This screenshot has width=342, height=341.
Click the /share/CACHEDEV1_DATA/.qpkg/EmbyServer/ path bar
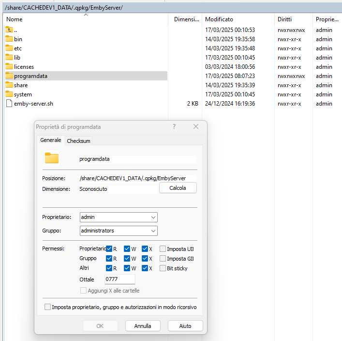coord(172,8)
